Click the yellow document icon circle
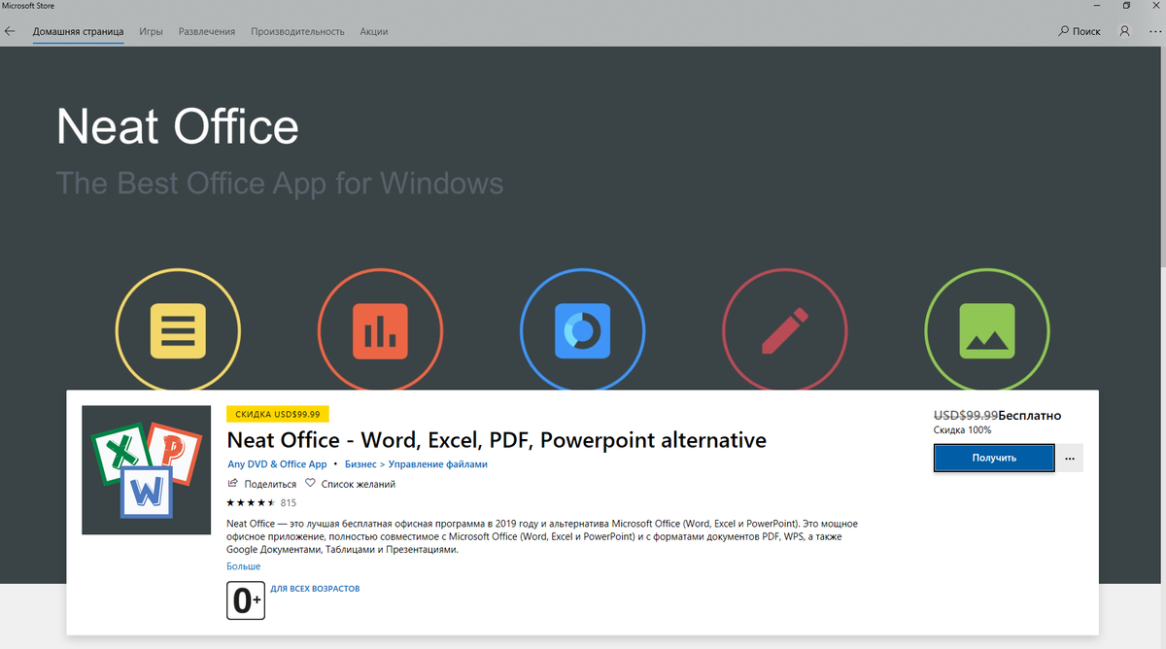The height and width of the screenshot is (649, 1166). pyautogui.click(x=178, y=330)
